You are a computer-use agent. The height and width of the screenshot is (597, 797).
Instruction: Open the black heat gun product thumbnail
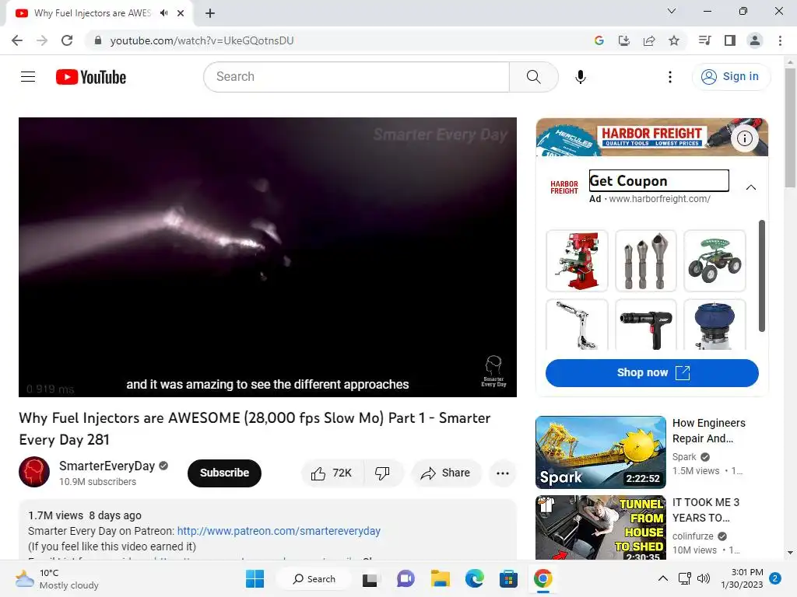(645, 325)
